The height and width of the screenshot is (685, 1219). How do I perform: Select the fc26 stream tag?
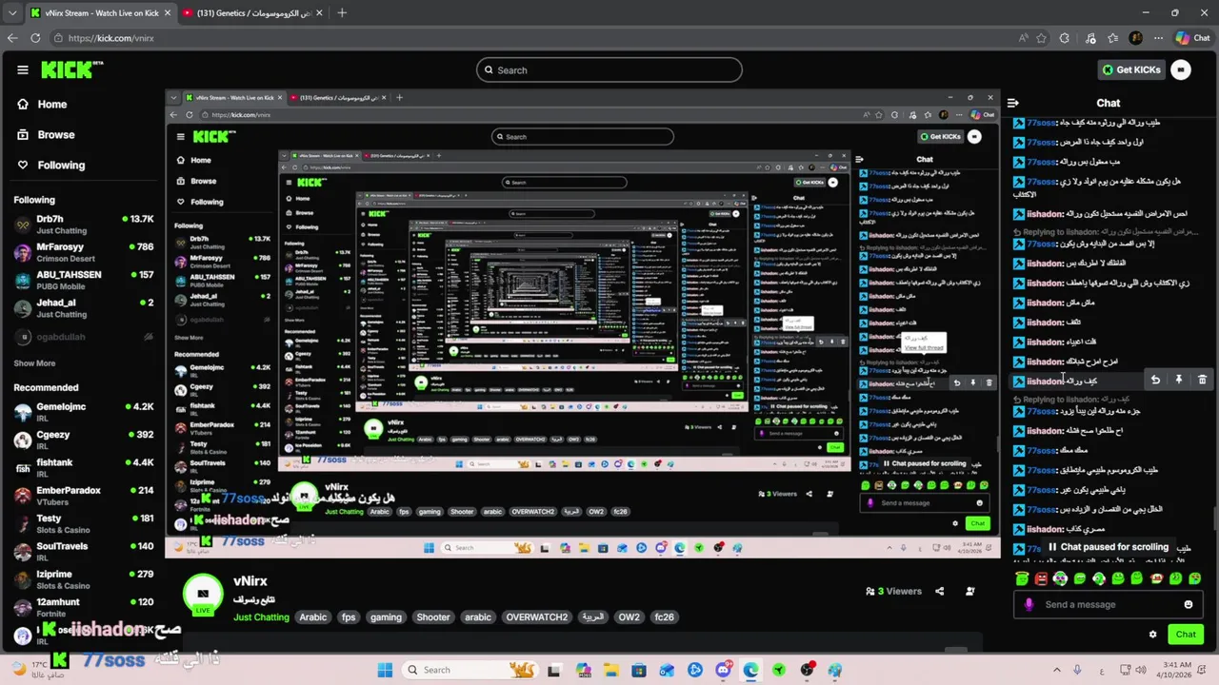[664, 617]
